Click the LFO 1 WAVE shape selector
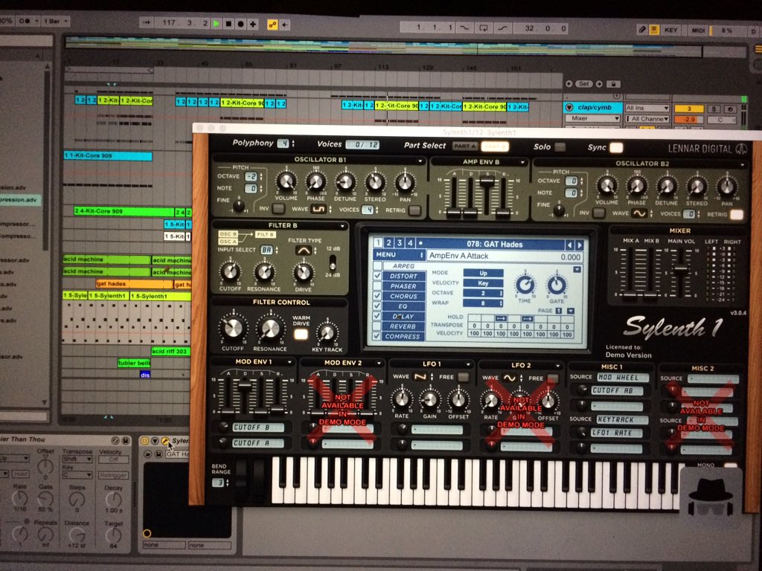Screen dimensions: 762x571 420,377
